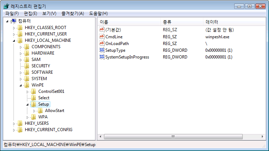Open the 보기(V) menu
The width and height of the screenshot is (269, 151).
click(49, 13)
